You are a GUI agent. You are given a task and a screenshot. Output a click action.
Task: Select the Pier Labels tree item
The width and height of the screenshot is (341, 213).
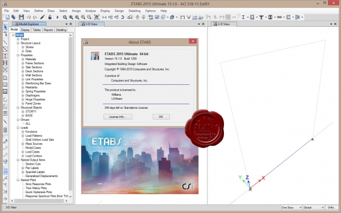[32, 168]
